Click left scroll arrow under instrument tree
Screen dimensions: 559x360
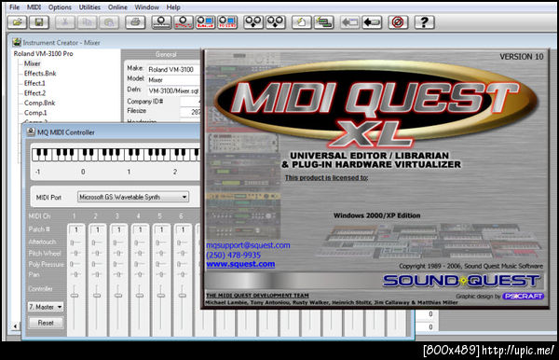click(15, 326)
